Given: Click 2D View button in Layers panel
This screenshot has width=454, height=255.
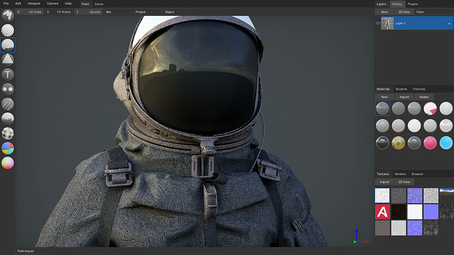Looking at the screenshot, I should point(404,12).
